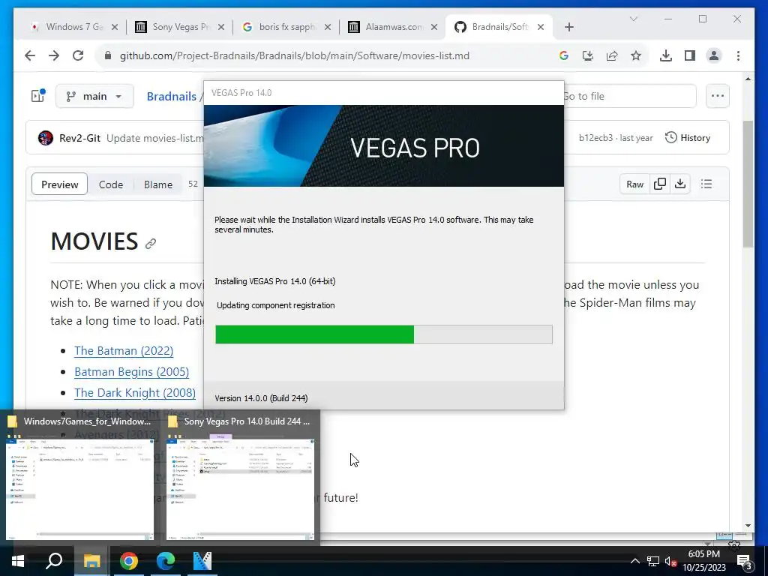Open commit b12ecb3
The width and height of the screenshot is (768, 576).
click(x=595, y=138)
